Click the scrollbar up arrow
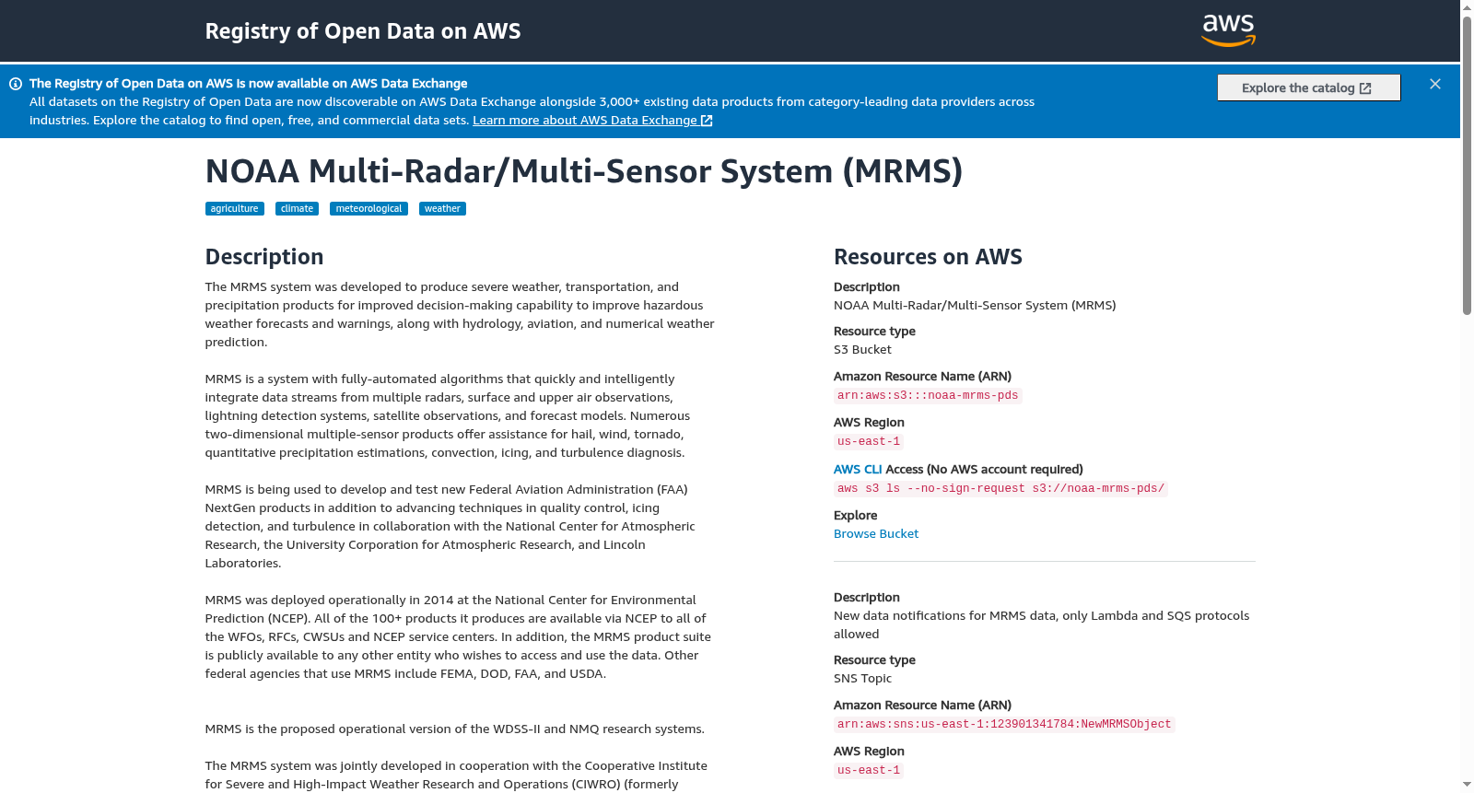The height and width of the screenshot is (793, 1474). [1467, 7]
